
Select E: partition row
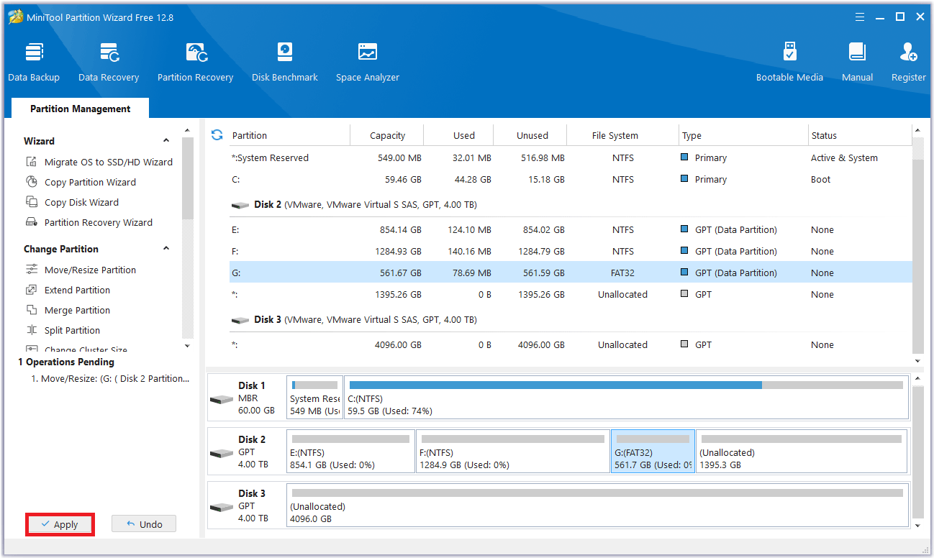(x=571, y=229)
